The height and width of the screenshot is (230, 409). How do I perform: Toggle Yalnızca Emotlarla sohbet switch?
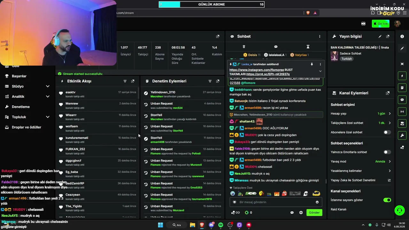[387, 152]
